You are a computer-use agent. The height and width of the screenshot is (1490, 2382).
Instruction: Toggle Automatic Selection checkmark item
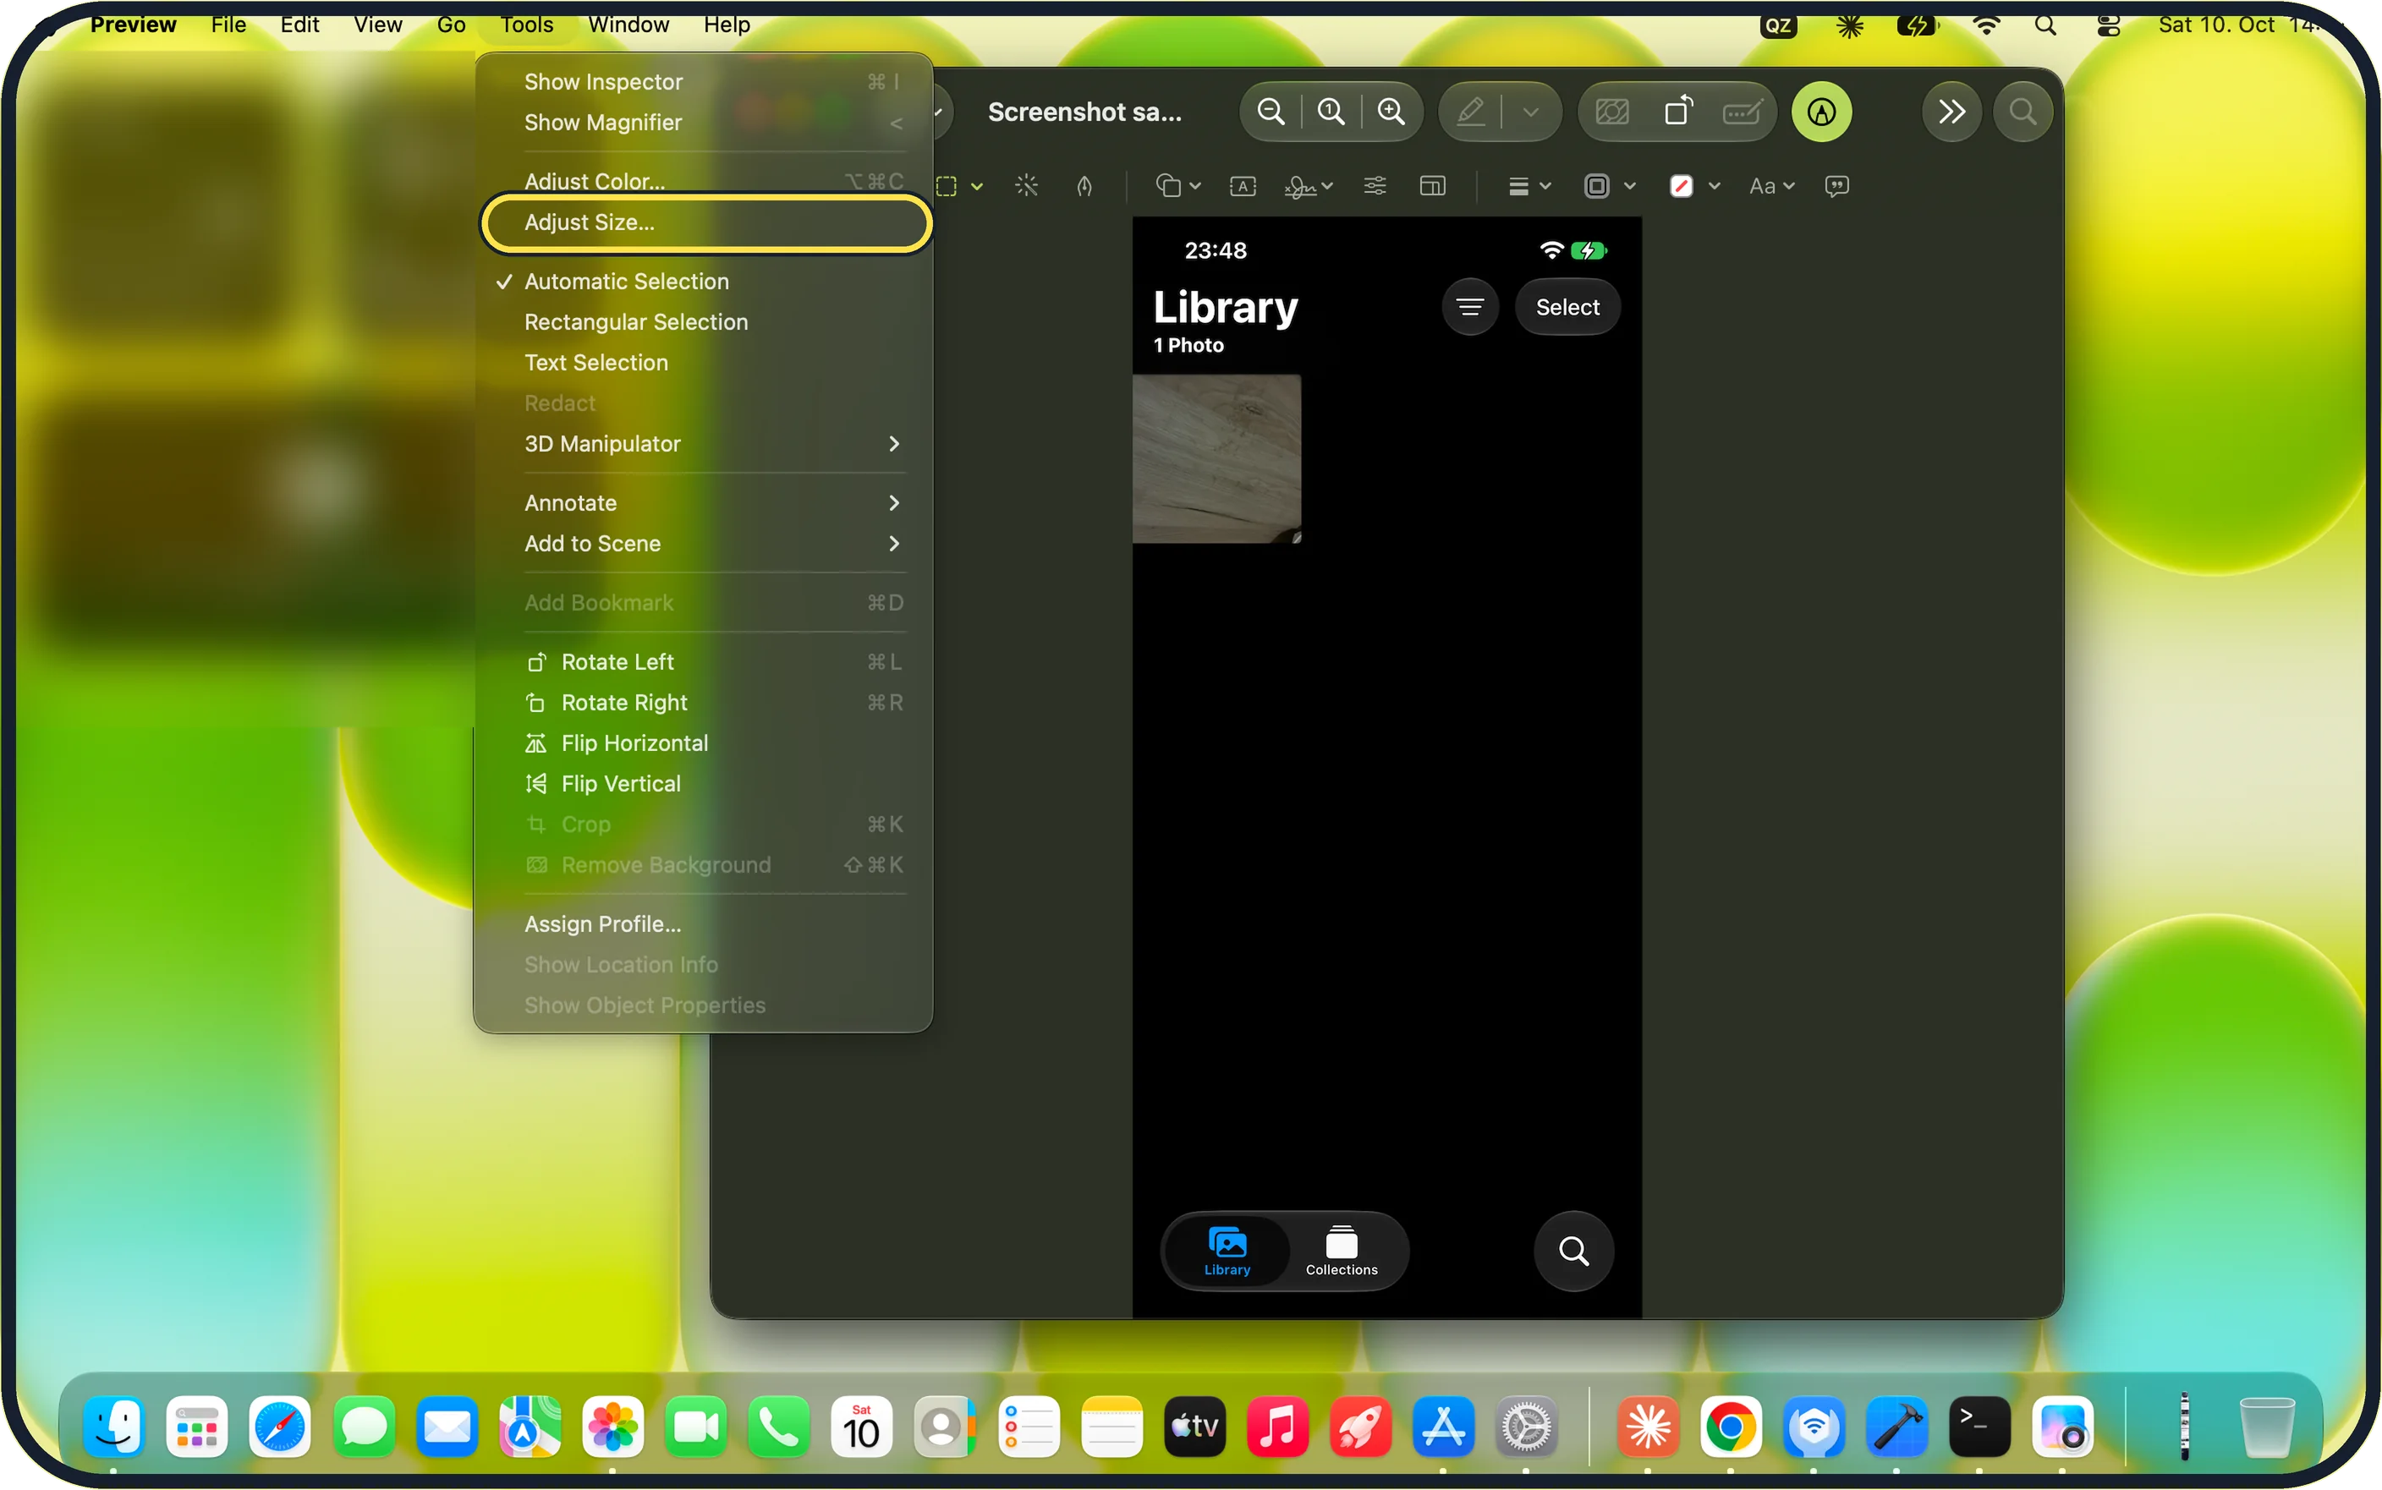[x=705, y=282]
